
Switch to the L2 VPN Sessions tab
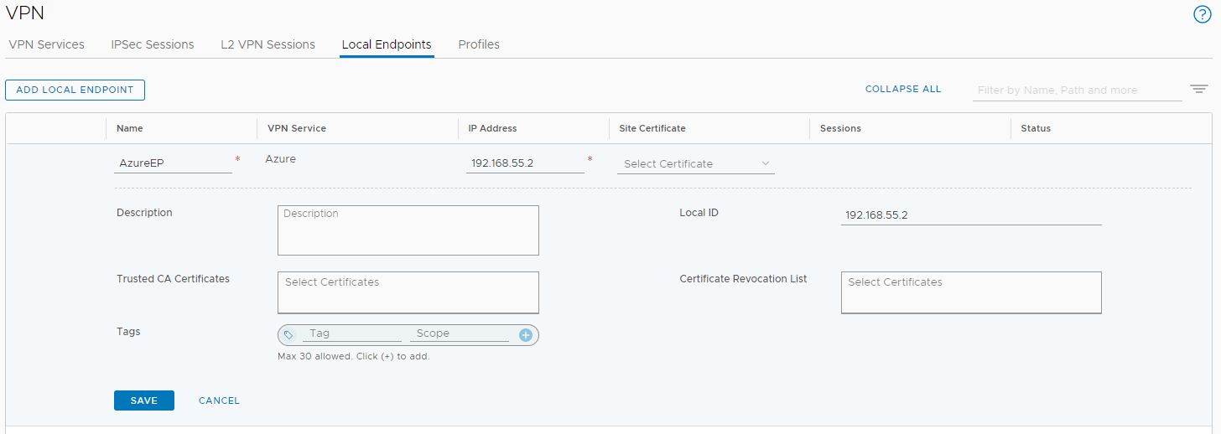[268, 44]
